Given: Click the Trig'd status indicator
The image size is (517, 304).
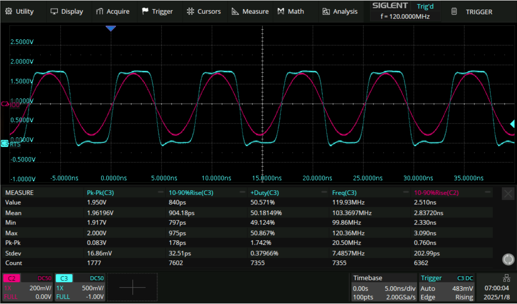Looking at the screenshot, I should click(x=425, y=6).
